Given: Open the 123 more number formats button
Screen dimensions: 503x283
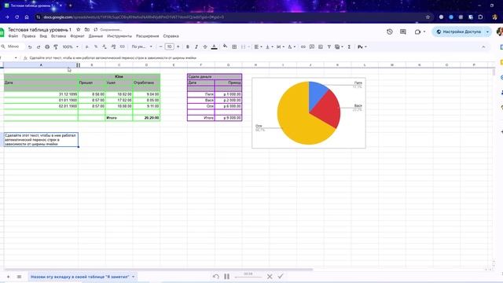Looking at the screenshot, I should (123, 47).
